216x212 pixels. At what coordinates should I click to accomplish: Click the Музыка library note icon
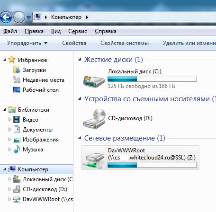click(x=17, y=150)
